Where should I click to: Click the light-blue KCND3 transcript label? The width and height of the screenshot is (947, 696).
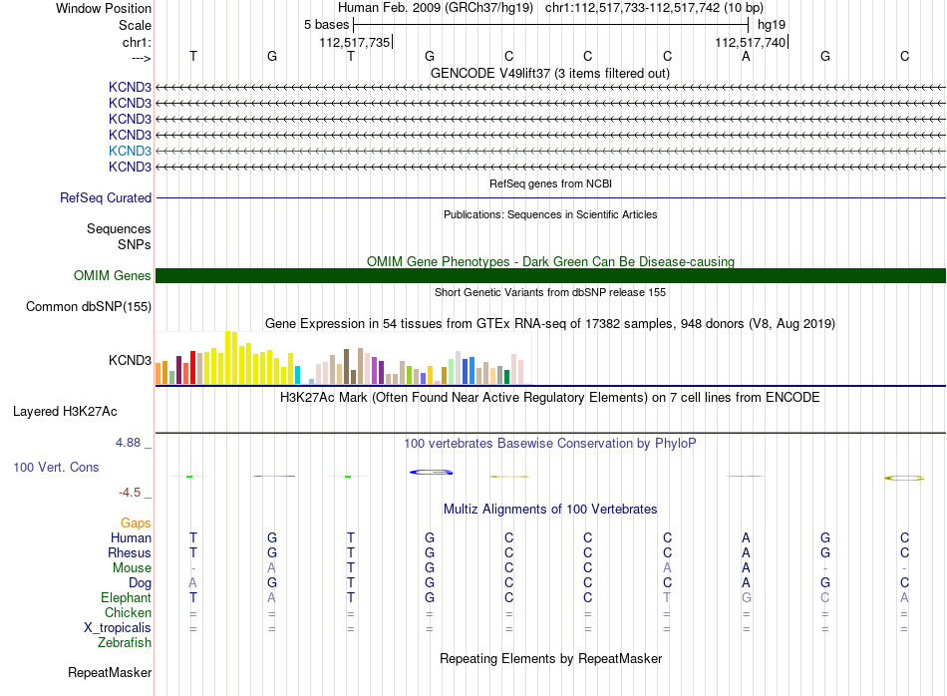pos(130,151)
